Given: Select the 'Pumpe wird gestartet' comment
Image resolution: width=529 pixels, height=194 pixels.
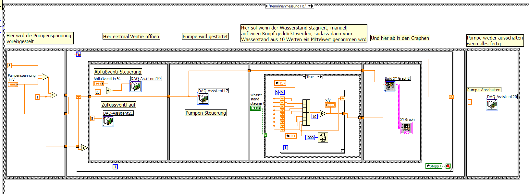Looking at the screenshot, I should 205,37.
